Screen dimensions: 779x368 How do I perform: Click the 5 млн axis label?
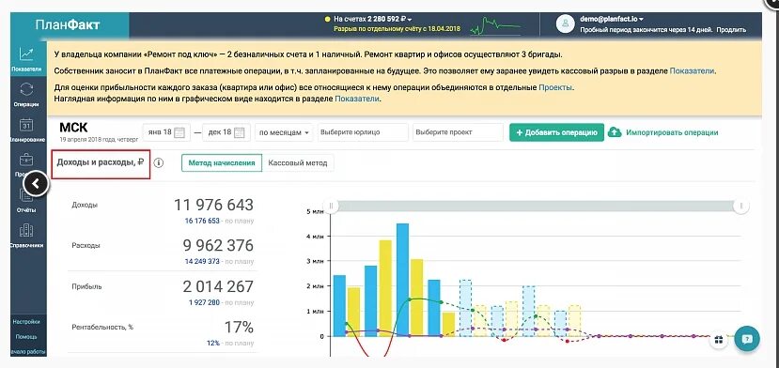(x=316, y=211)
